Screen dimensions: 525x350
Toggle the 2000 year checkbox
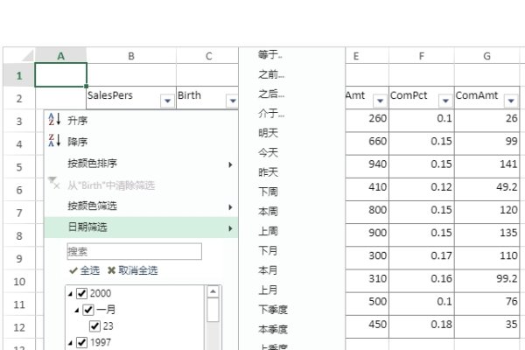81,293
